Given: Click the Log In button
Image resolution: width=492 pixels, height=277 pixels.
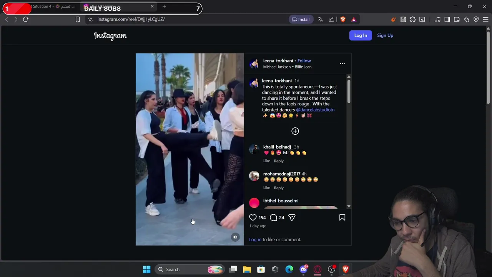Looking at the screenshot, I should pyautogui.click(x=361, y=35).
